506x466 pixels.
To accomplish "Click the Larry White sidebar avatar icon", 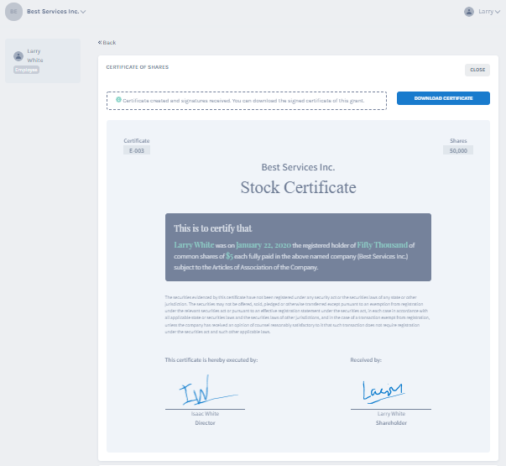I will (18, 56).
